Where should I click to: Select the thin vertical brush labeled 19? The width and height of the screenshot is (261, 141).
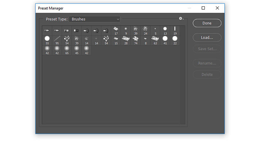tap(175, 31)
